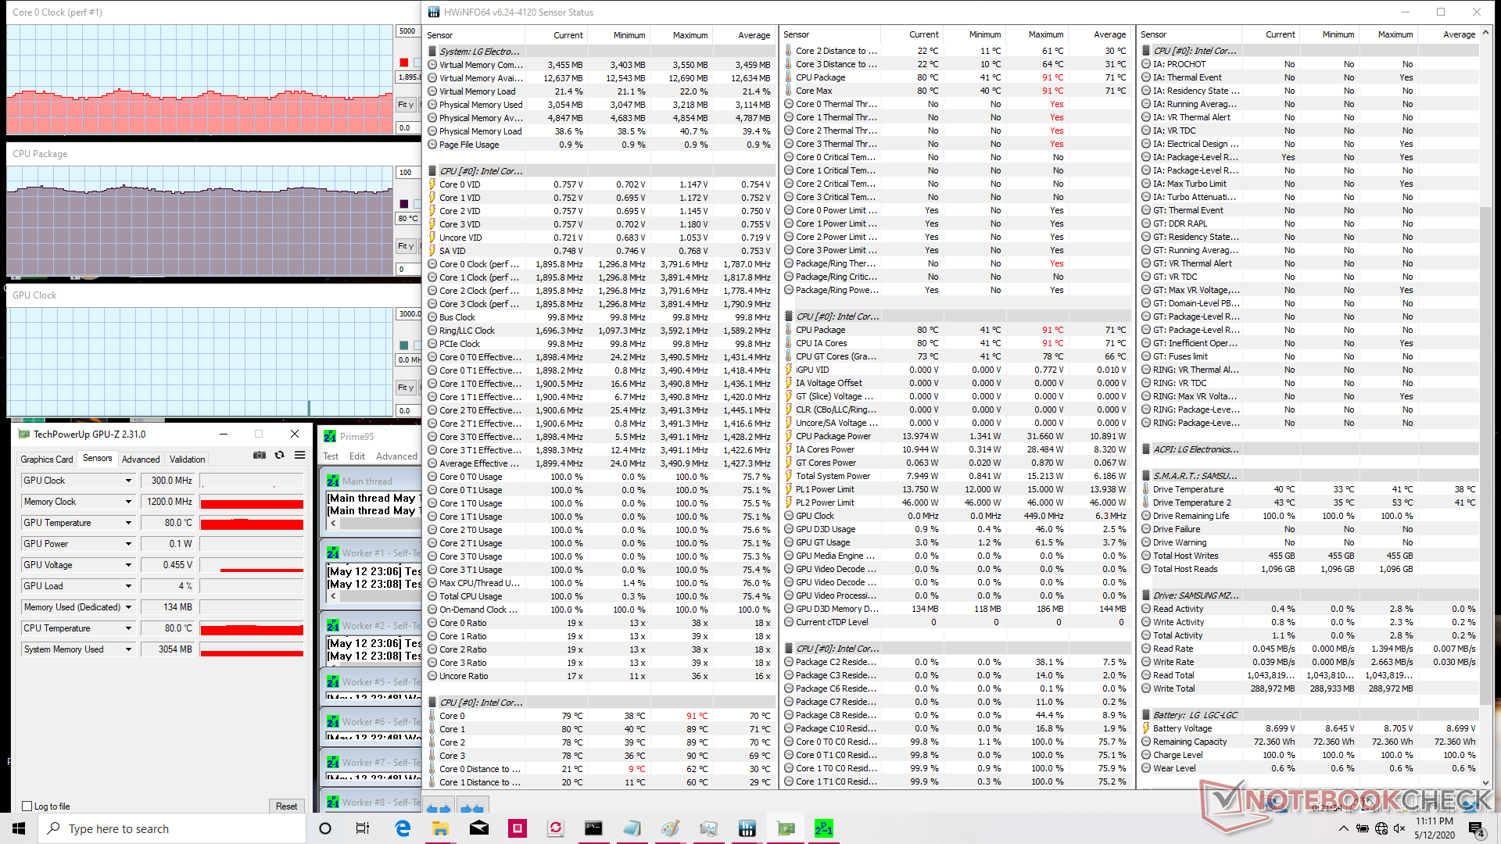Open the GPU-Z hamburger menu icon
The height and width of the screenshot is (844, 1501).
coord(299,456)
